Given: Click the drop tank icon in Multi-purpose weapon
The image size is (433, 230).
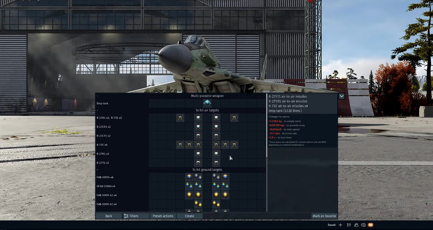Looking at the screenshot, I should point(207,103).
